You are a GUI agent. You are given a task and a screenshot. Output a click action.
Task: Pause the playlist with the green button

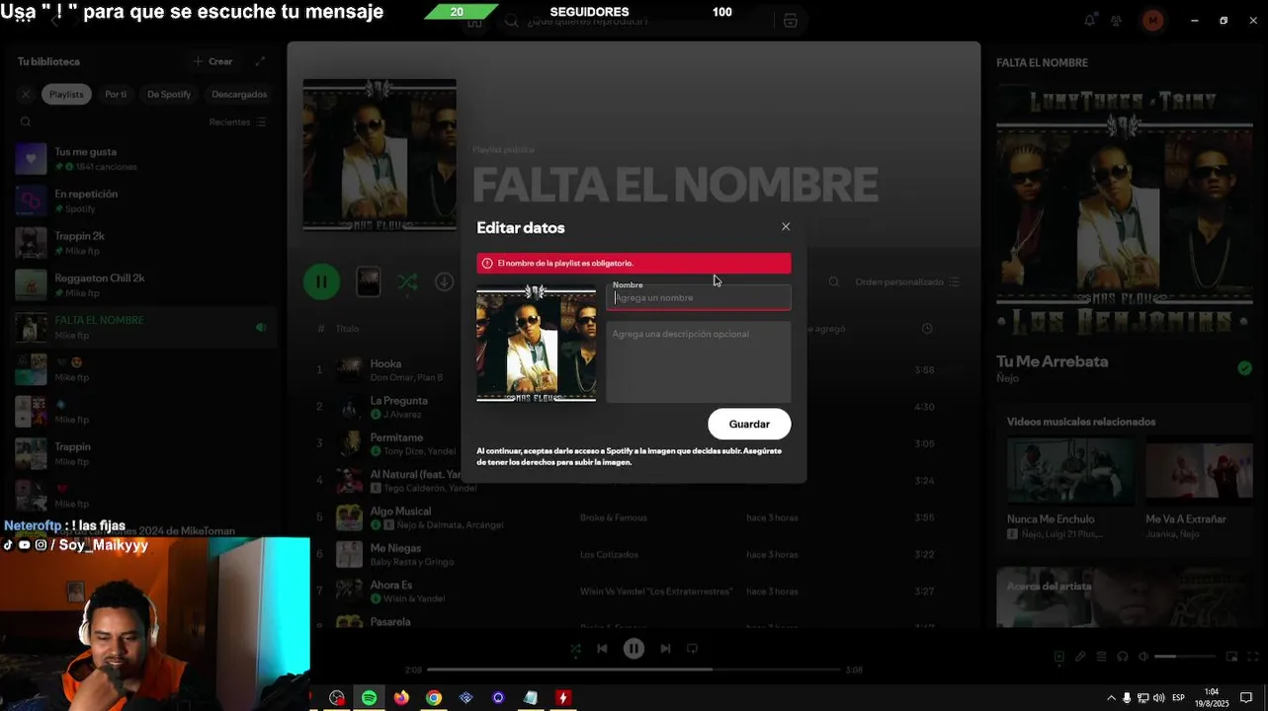point(321,281)
